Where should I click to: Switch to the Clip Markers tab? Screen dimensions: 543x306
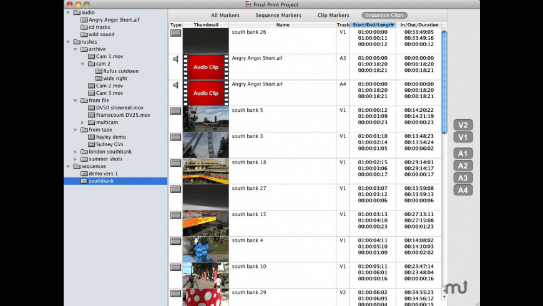(333, 15)
